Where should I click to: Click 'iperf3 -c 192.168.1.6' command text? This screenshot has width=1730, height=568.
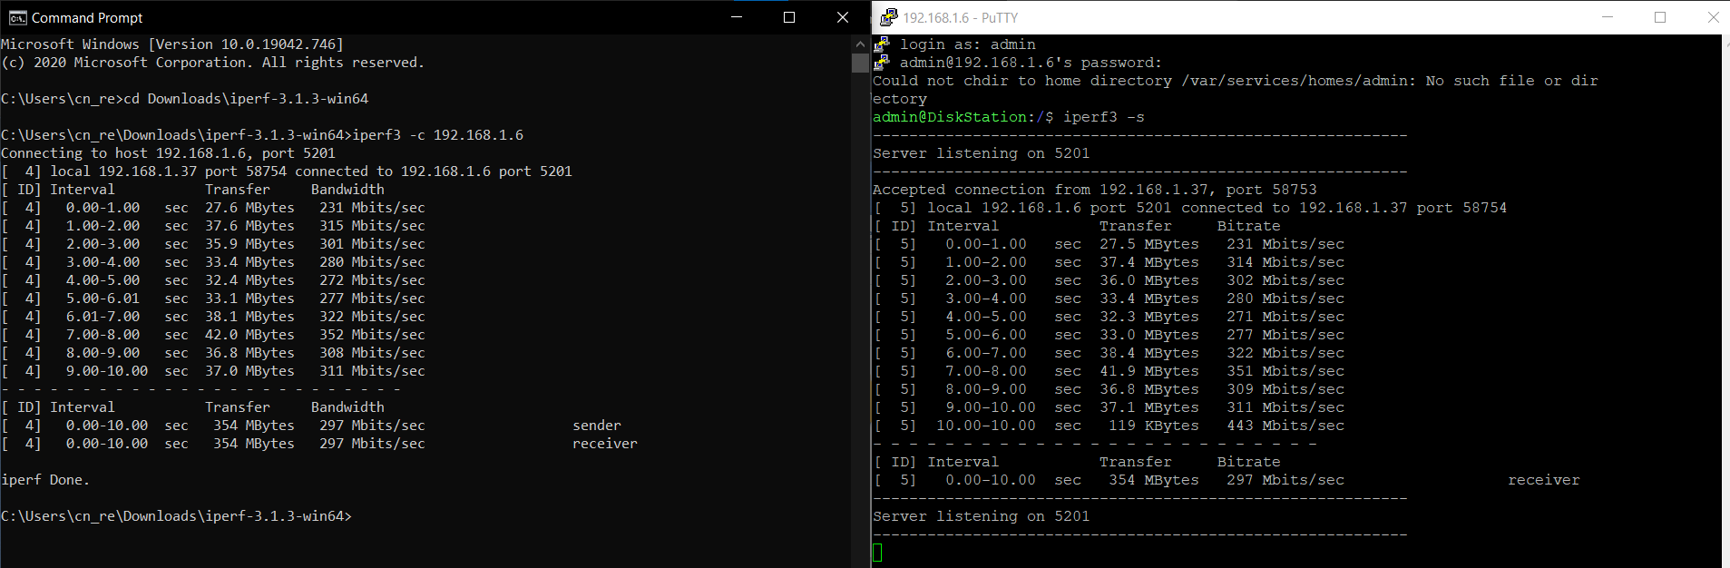point(437,135)
